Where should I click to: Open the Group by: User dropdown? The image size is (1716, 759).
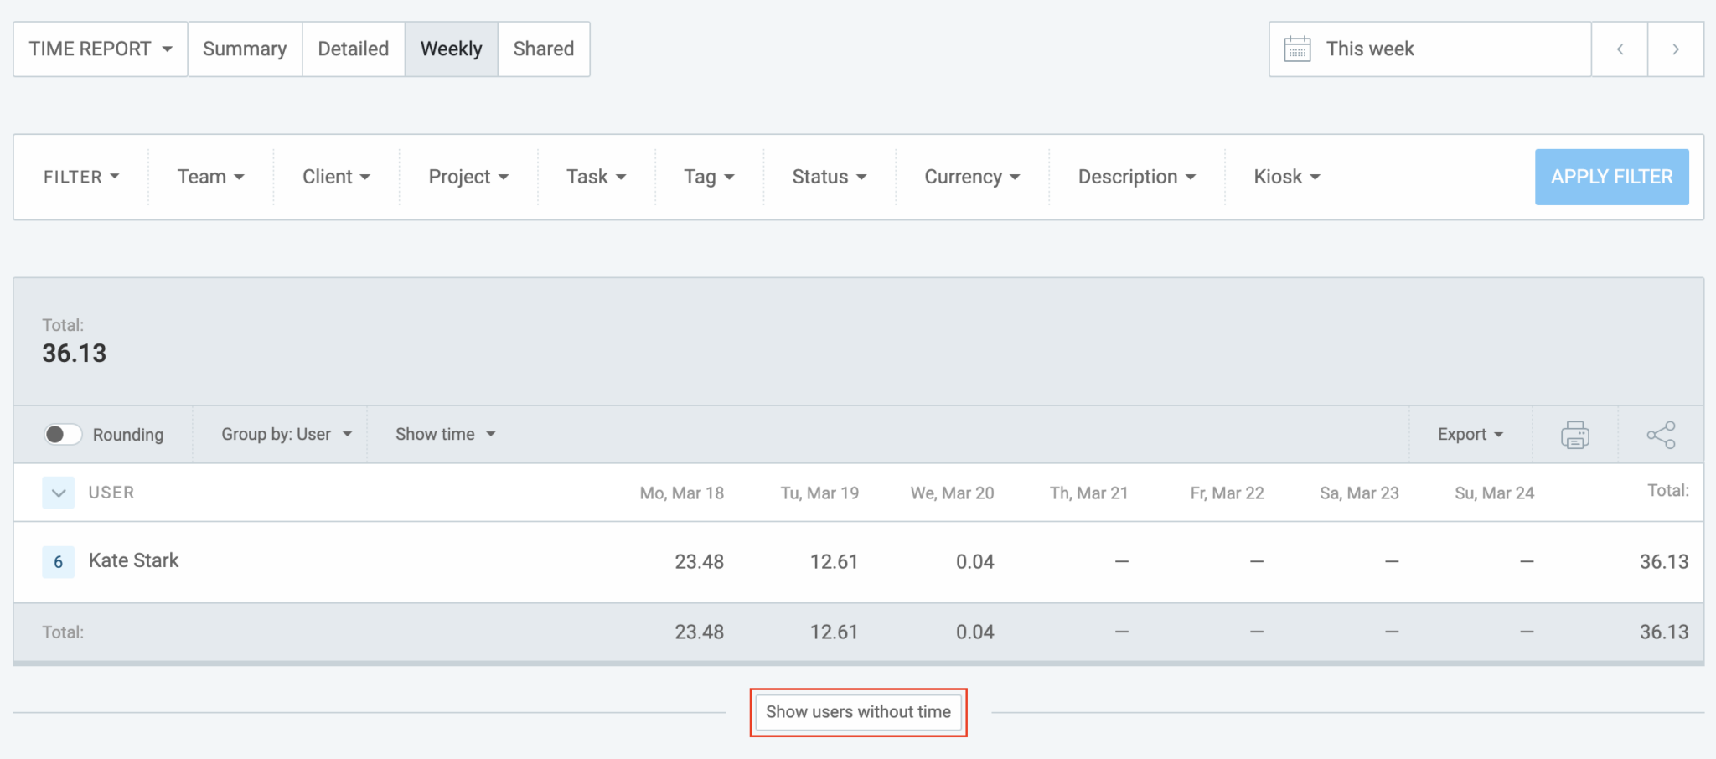tap(286, 435)
